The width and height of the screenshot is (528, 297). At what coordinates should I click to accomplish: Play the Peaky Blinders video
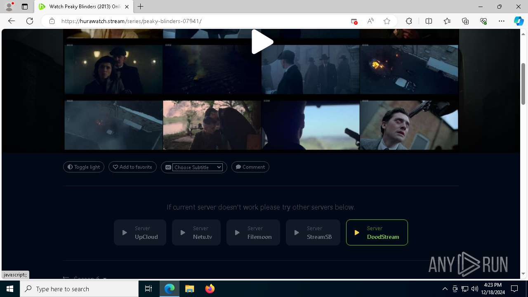tap(262, 42)
